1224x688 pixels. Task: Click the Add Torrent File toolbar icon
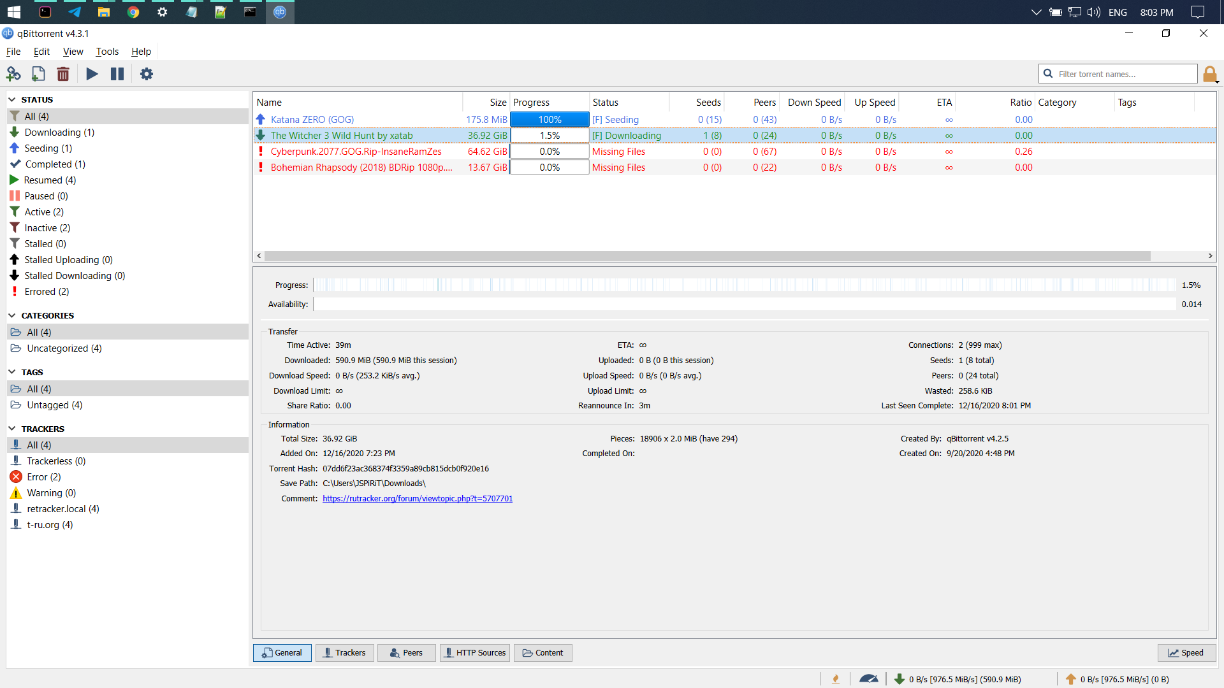click(38, 74)
